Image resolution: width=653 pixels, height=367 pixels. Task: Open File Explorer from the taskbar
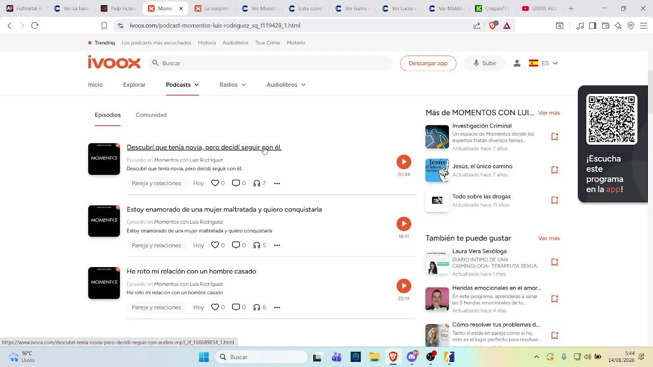[x=374, y=357]
